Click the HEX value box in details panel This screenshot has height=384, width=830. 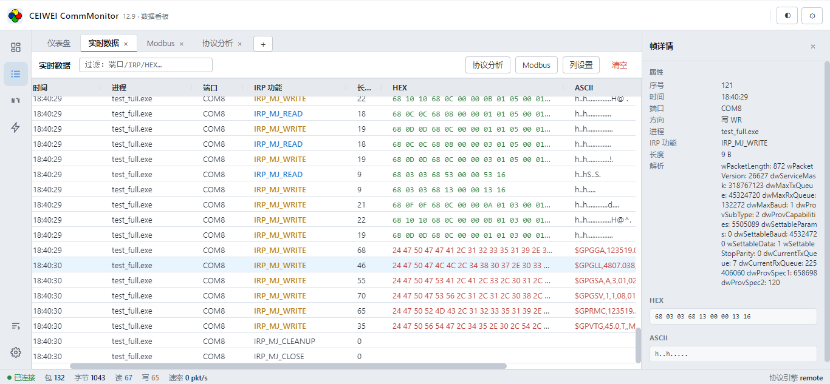coord(733,316)
